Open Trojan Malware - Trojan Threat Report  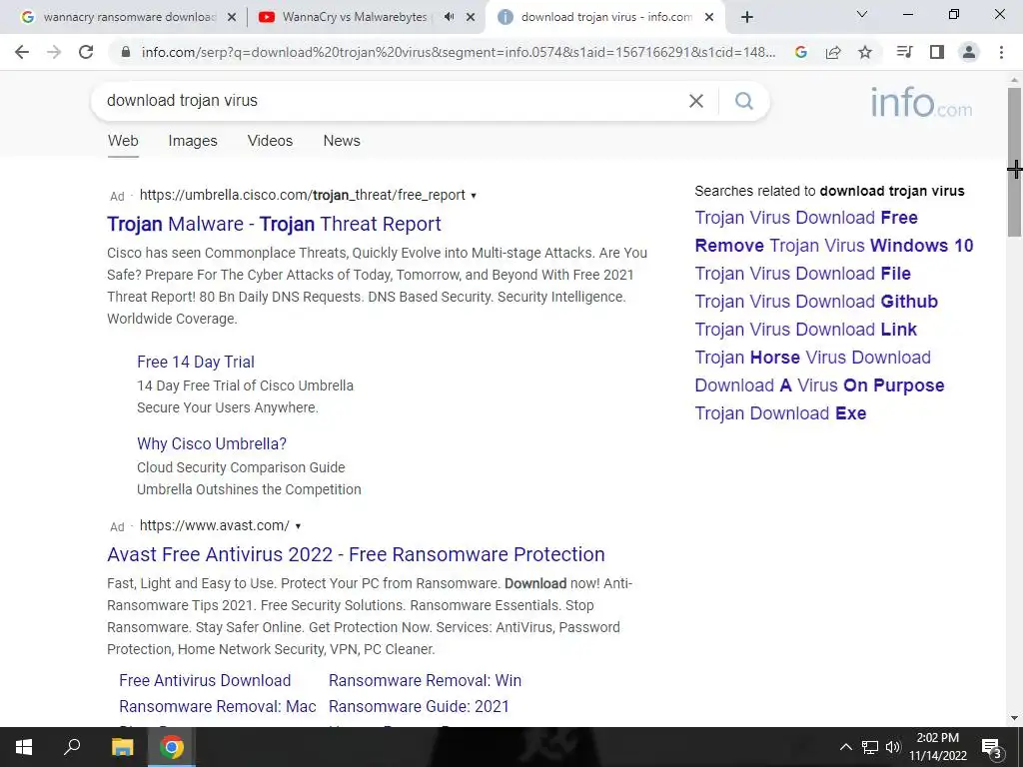(274, 224)
